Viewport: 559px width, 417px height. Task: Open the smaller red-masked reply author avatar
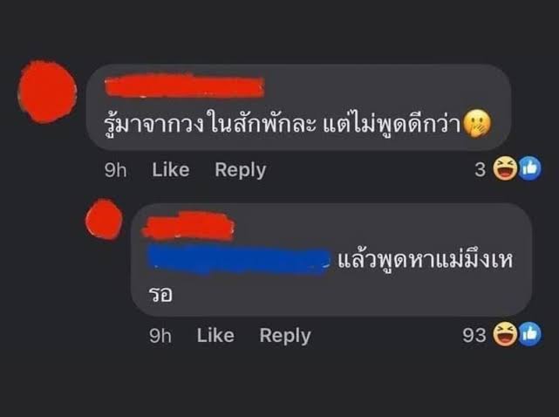pos(104,219)
